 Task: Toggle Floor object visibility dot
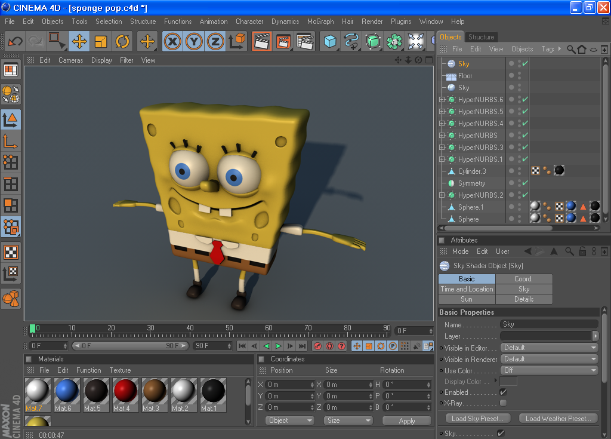(511, 75)
